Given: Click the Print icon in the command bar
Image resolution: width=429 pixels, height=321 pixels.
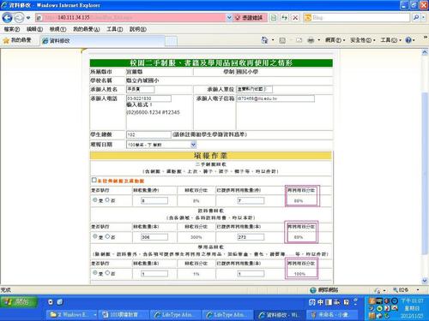Looking at the screenshot, I should [311, 40].
